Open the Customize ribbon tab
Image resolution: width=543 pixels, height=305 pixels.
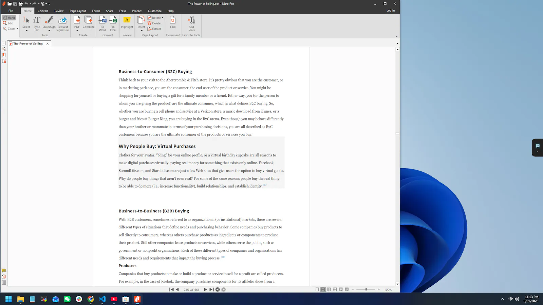(155, 11)
